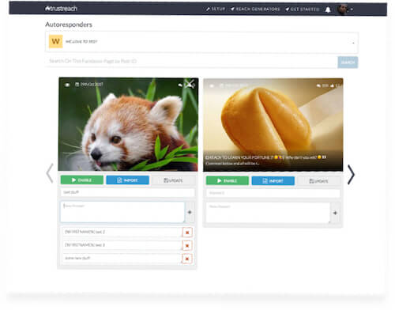
Task: Remove the second saved response with red X
Action: (x=187, y=246)
